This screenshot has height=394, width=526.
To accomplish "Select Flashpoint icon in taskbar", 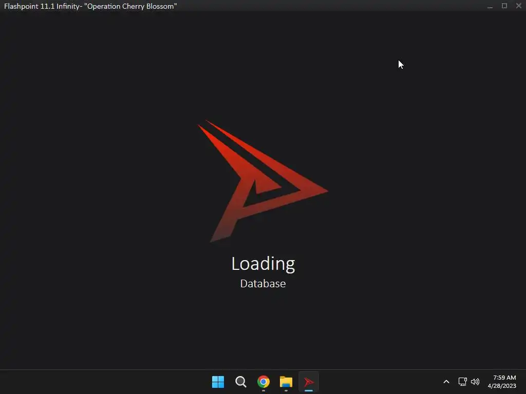I will point(309,382).
